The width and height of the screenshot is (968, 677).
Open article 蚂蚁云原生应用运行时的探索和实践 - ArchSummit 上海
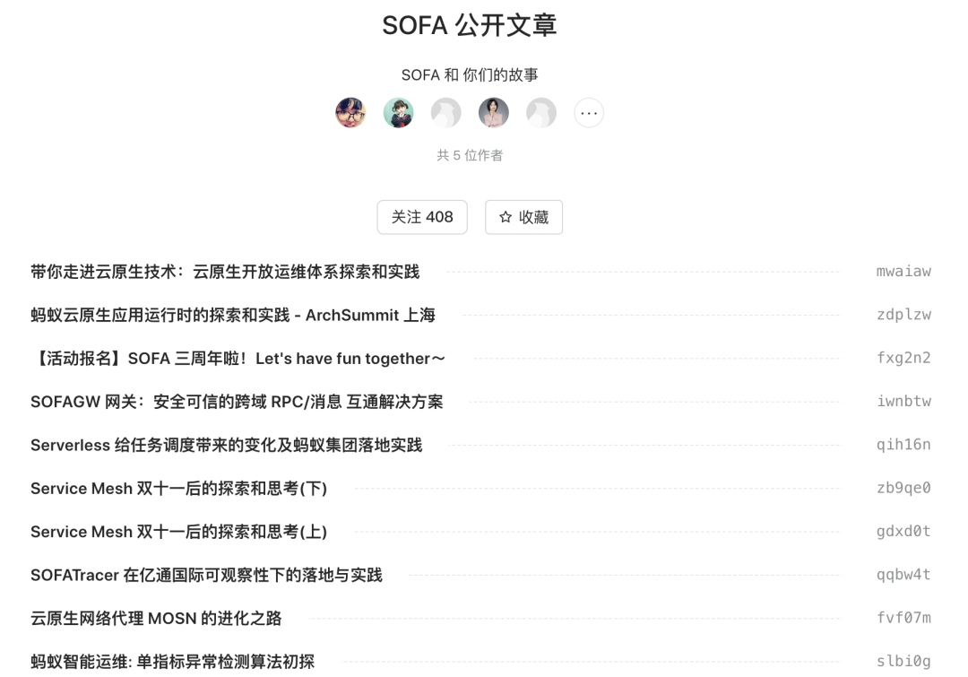point(233,315)
